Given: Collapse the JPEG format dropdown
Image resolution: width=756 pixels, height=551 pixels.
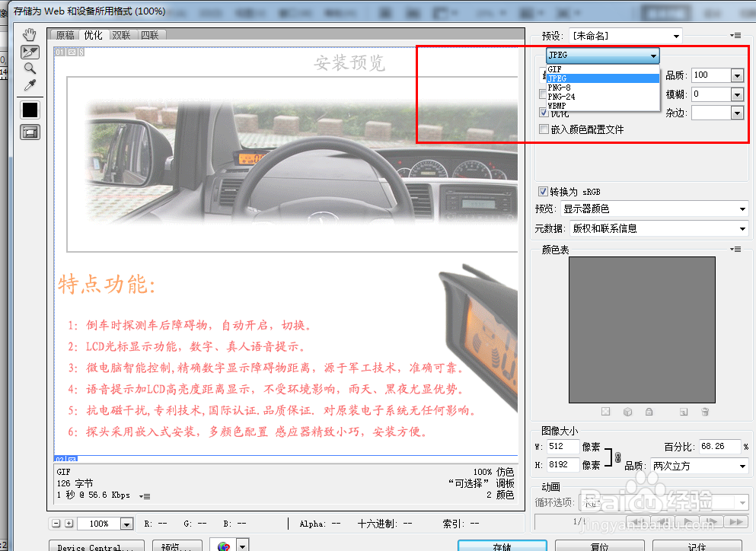Looking at the screenshot, I should [x=602, y=55].
